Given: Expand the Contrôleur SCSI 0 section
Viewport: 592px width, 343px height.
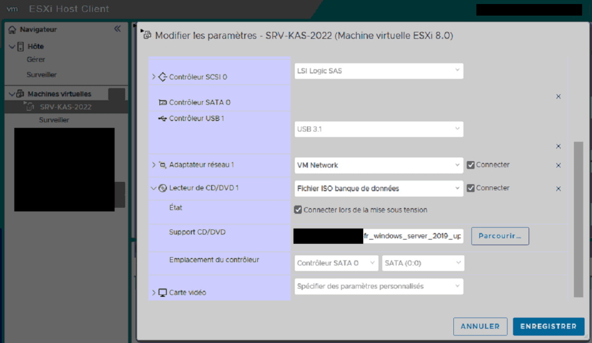Looking at the screenshot, I should point(154,77).
